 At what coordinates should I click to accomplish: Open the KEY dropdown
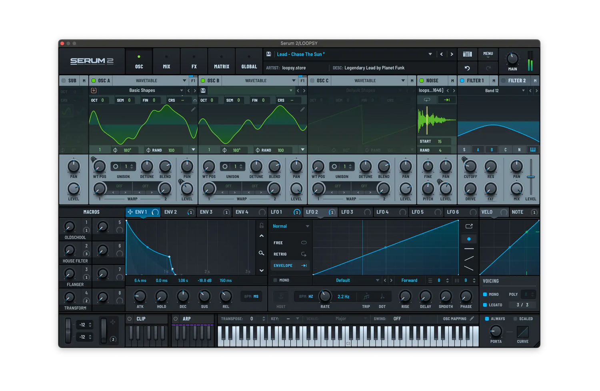[x=298, y=319]
